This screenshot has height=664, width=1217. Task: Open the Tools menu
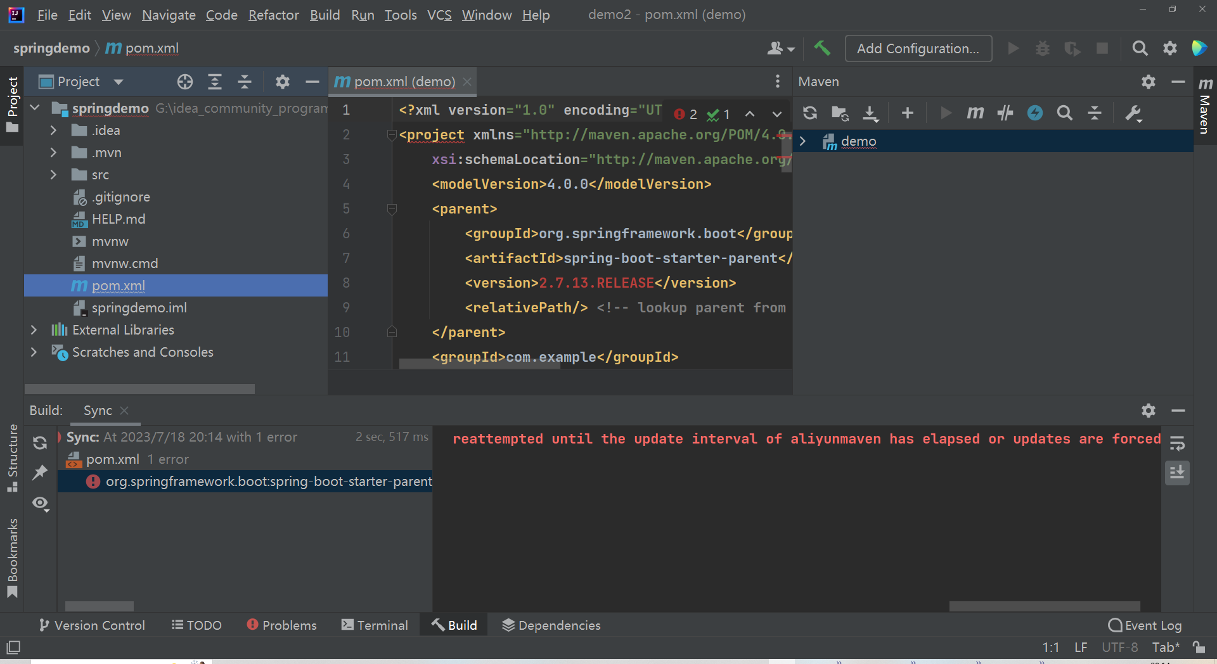tap(401, 15)
